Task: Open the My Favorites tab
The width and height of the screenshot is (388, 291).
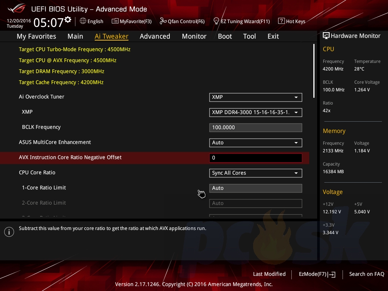Action: click(x=36, y=36)
